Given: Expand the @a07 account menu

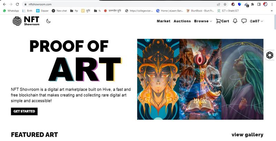Looking at the screenshot, I should coord(256,21).
